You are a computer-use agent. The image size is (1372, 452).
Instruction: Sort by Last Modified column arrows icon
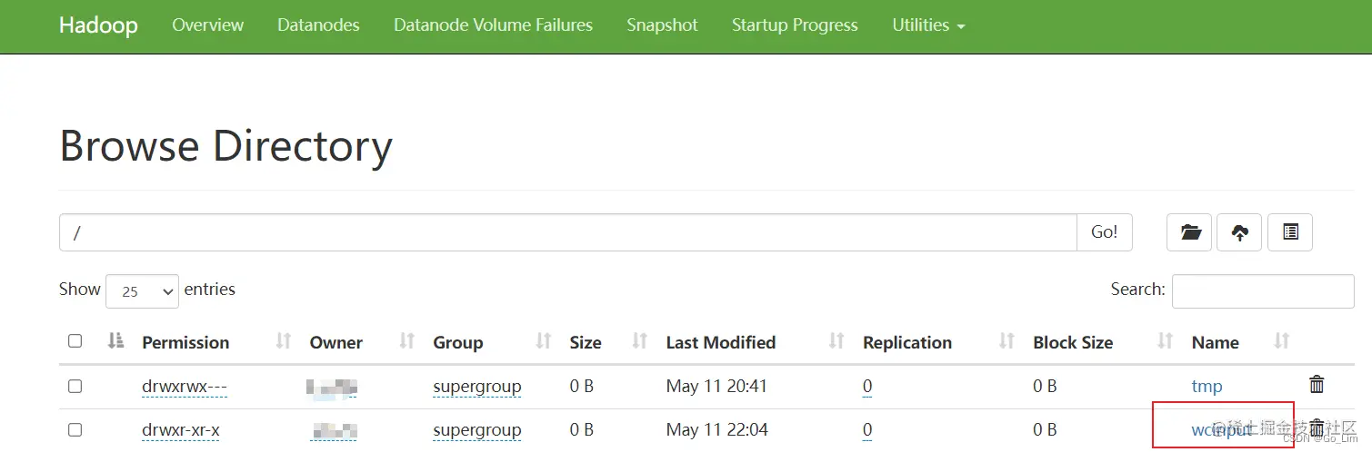click(836, 341)
